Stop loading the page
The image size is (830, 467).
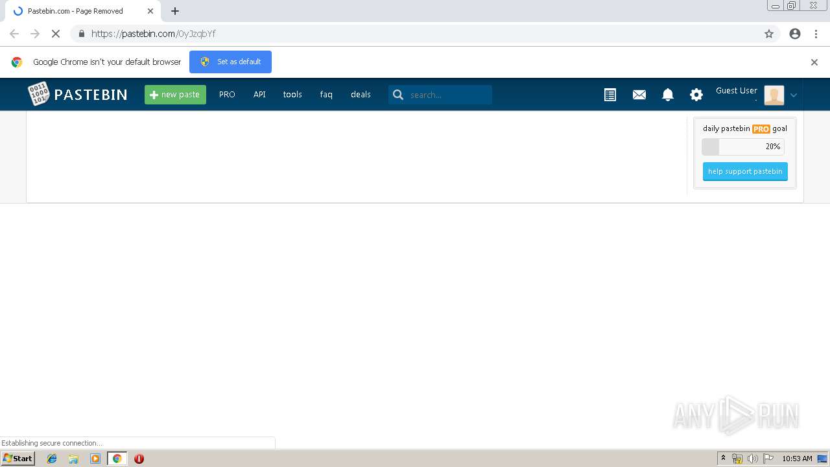pyautogui.click(x=56, y=34)
